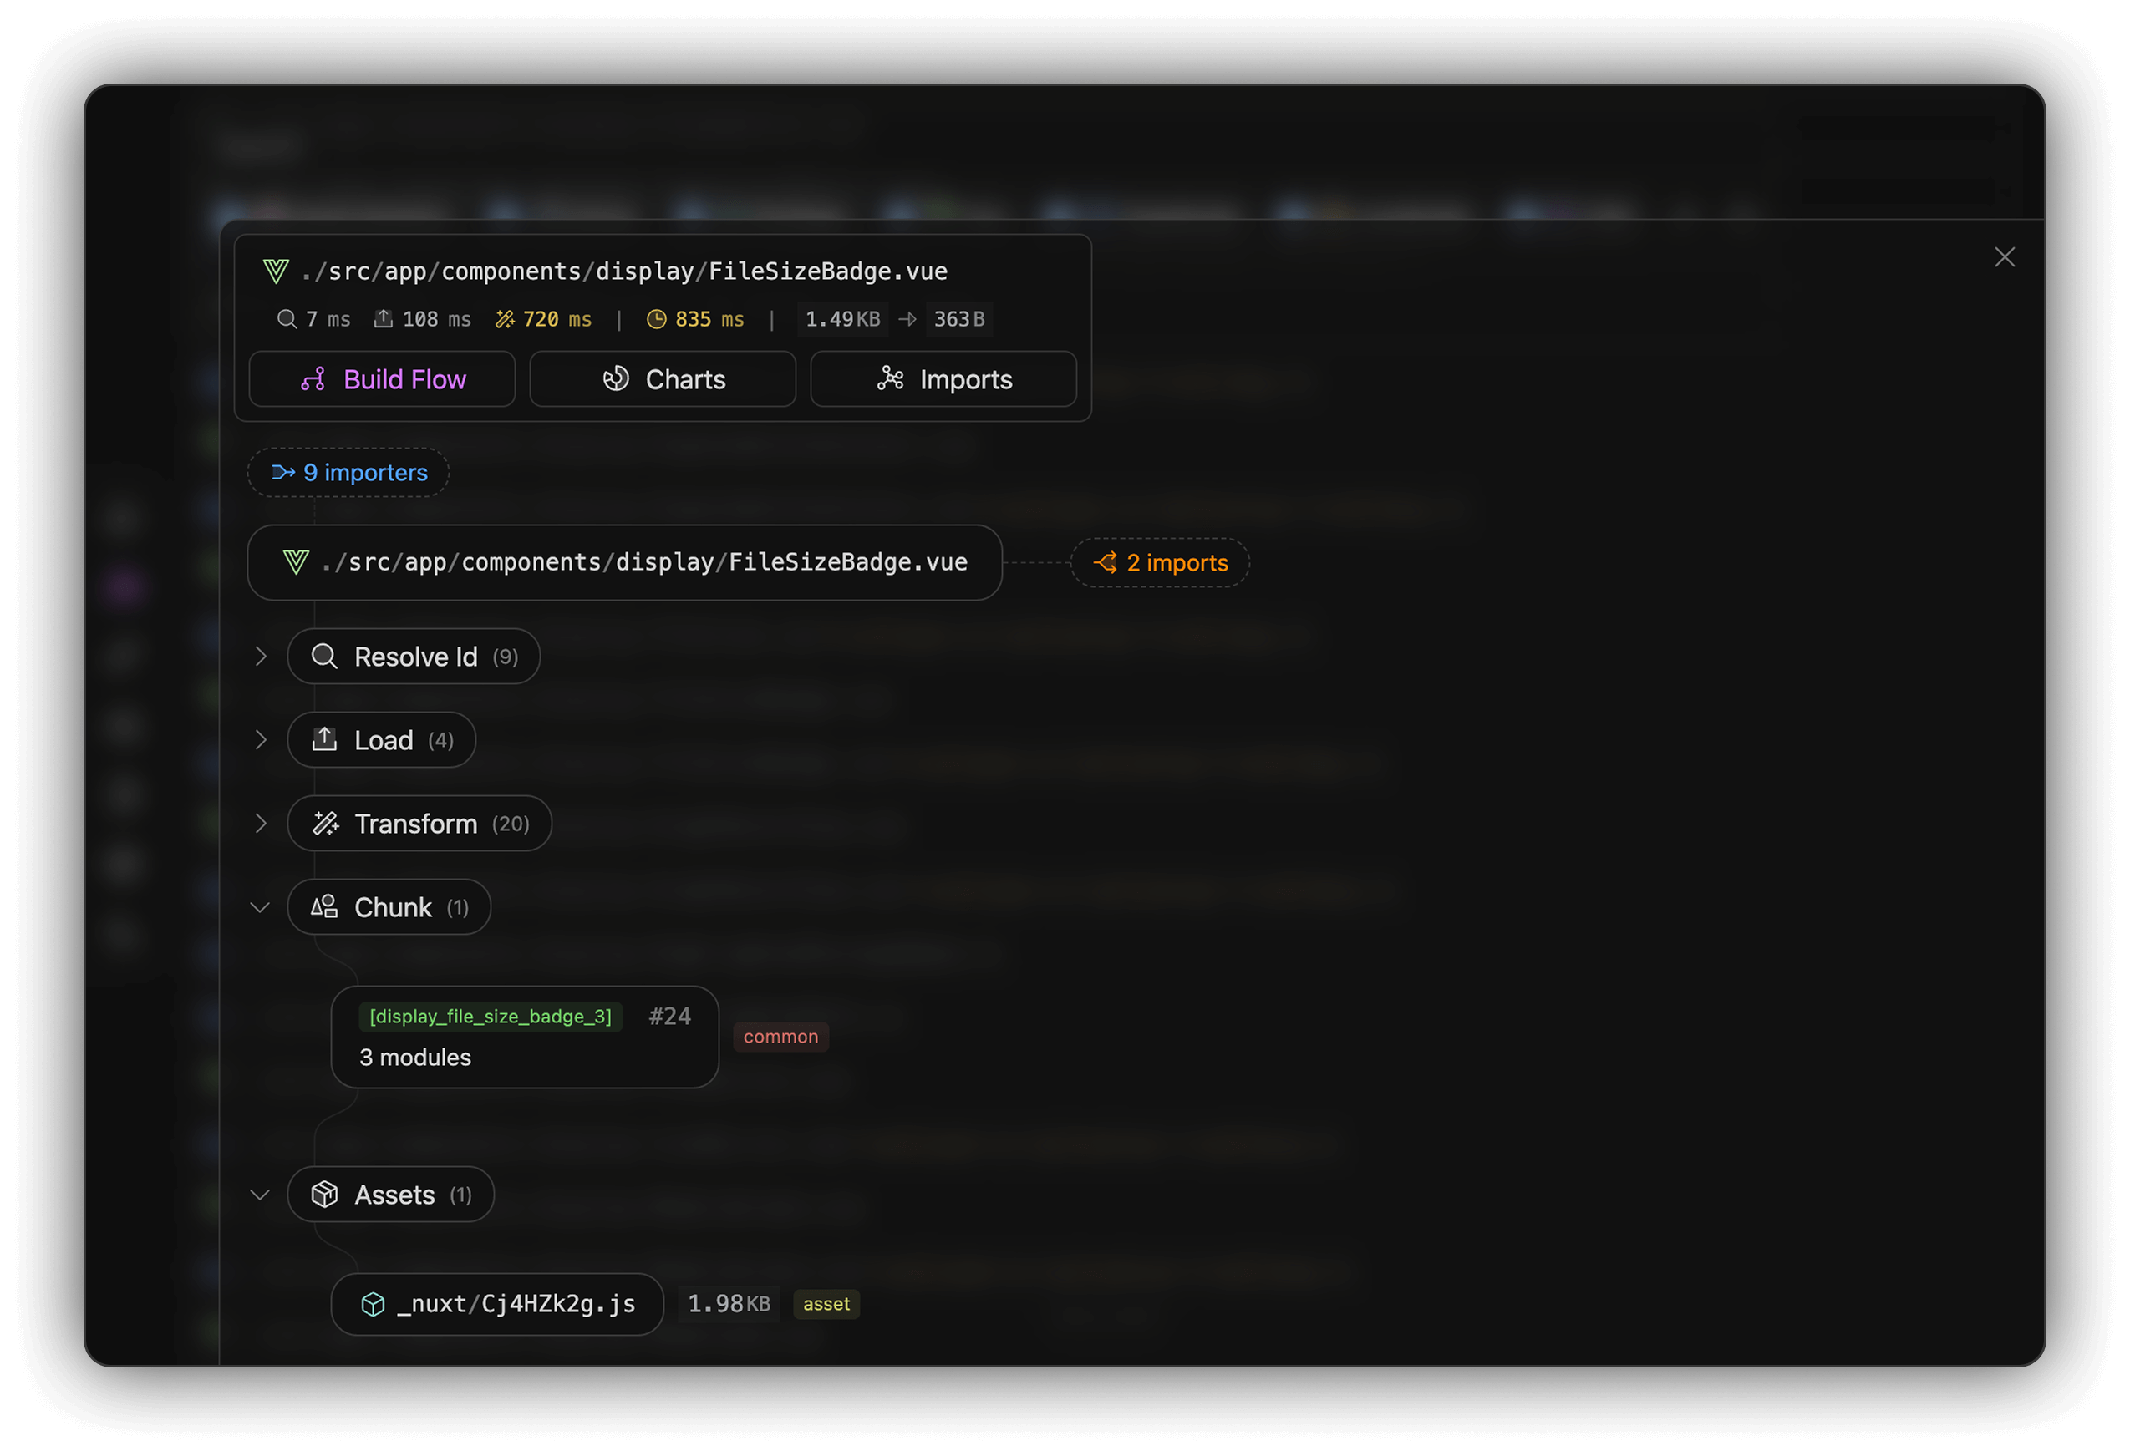The width and height of the screenshot is (2130, 1451).
Task: Switch to the Charts tab
Action: pyautogui.click(x=662, y=379)
